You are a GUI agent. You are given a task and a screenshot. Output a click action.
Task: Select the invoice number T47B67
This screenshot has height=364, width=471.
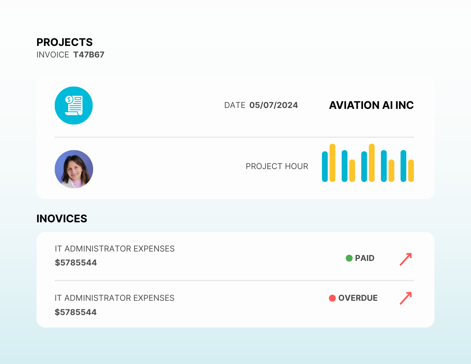[x=89, y=55]
